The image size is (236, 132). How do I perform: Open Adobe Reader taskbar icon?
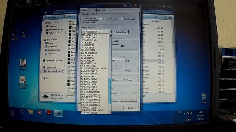tap(49, 113)
